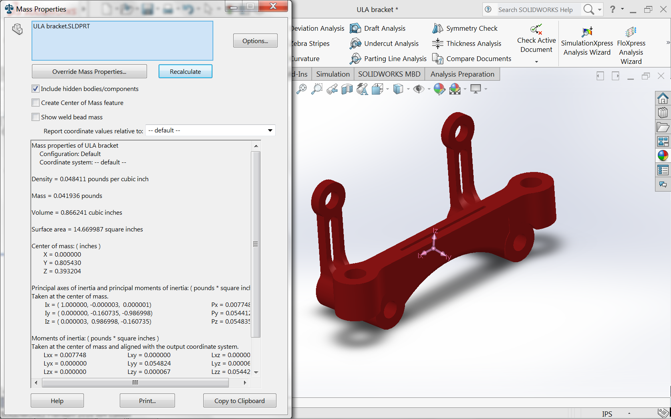Open Custom Properties task pane
The height and width of the screenshot is (419, 671).
point(663,170)
